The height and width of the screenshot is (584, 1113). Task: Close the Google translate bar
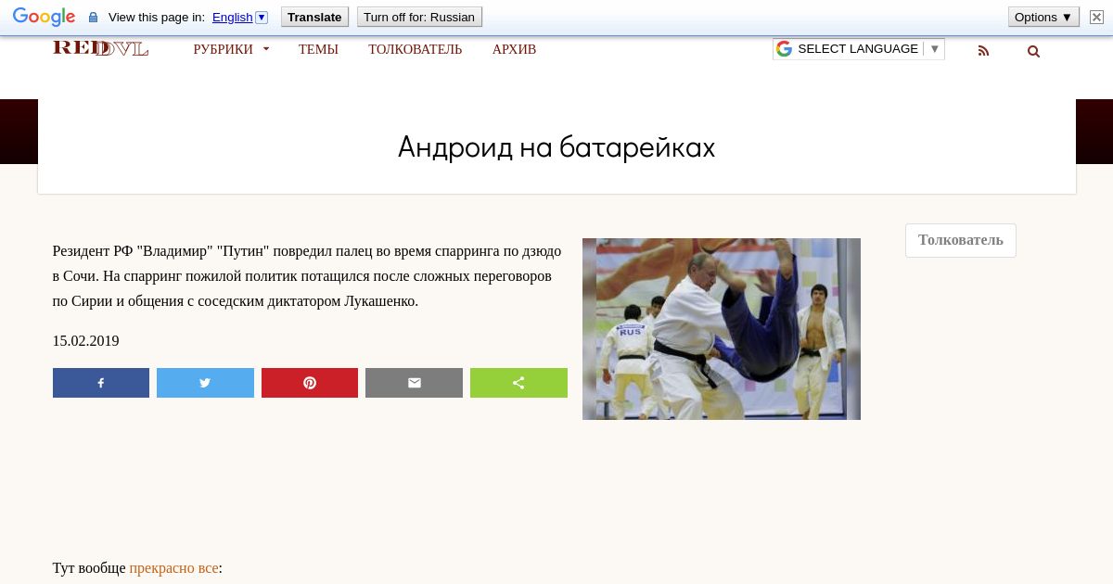pyautogui.click(x=1096, y=17)
